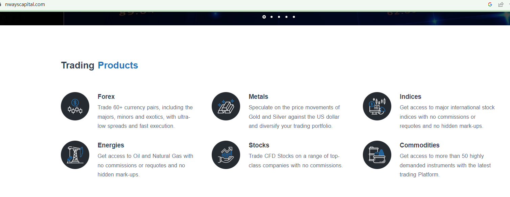Open the Stocks heading link

click(259, 145)
